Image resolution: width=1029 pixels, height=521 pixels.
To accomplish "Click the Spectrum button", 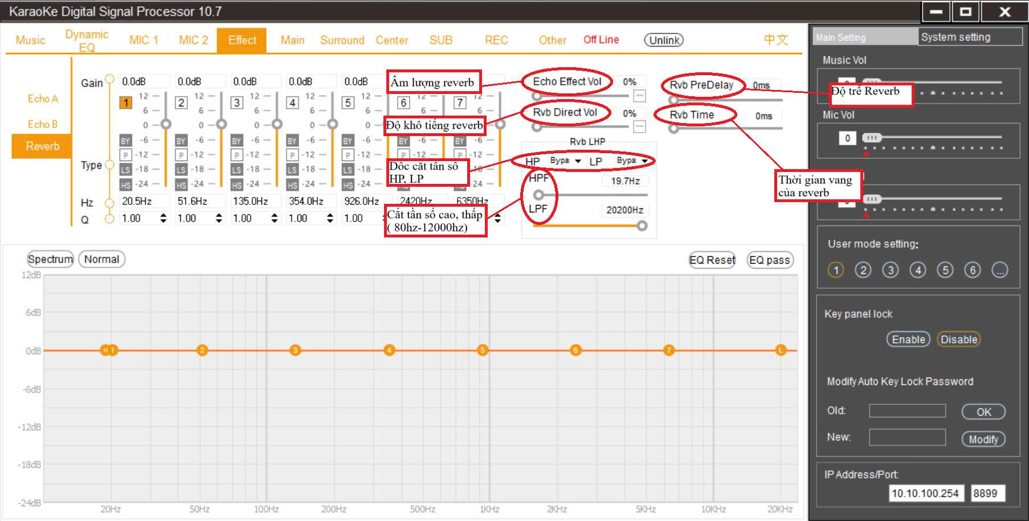I will point(50,259).
